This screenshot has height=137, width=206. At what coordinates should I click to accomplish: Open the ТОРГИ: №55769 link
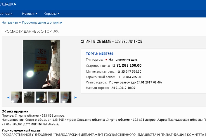point(99,54)
